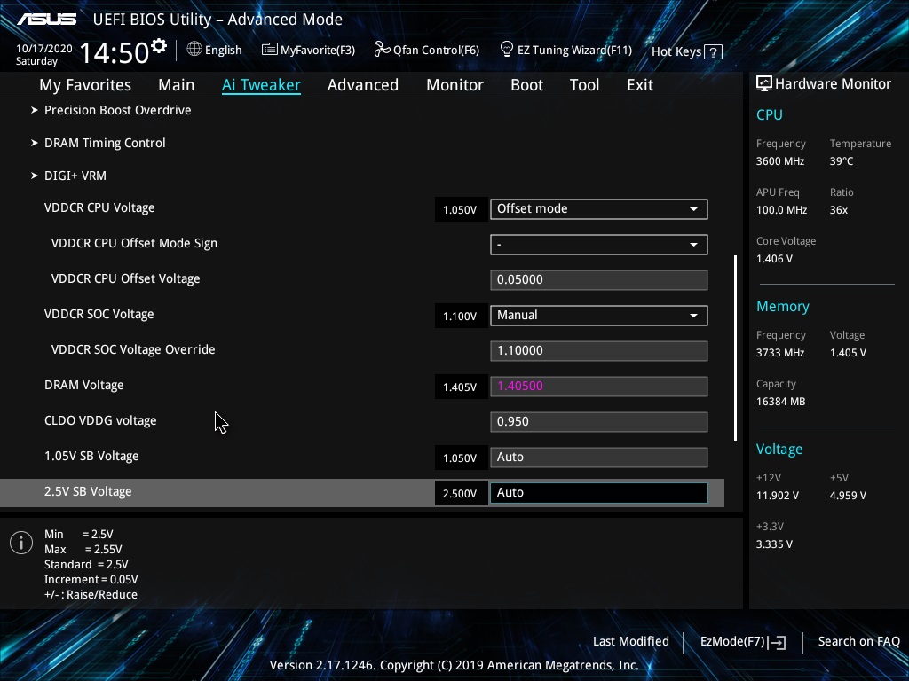Viewport: 909px width, 681px height.
Task: Switch to the Boot tab
Action: click(x=527, y=85)
